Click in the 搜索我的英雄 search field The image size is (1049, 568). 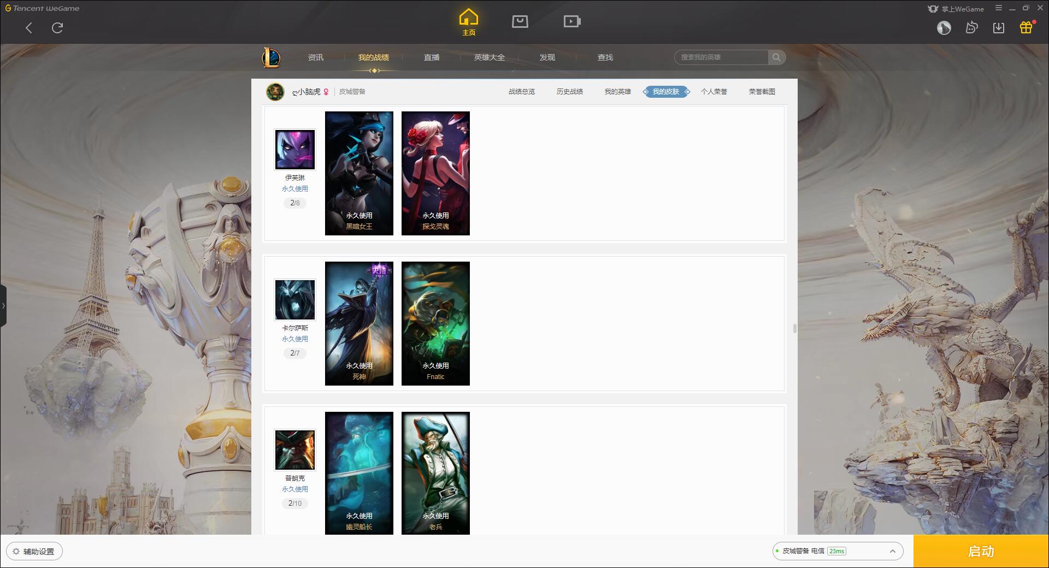[721, 57]
